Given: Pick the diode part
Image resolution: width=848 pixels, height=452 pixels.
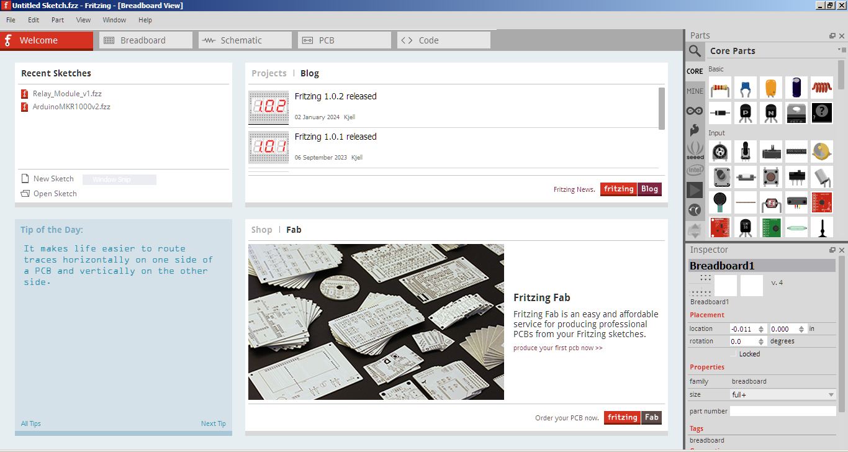Looking at the screenshot, I should (719, 113).
